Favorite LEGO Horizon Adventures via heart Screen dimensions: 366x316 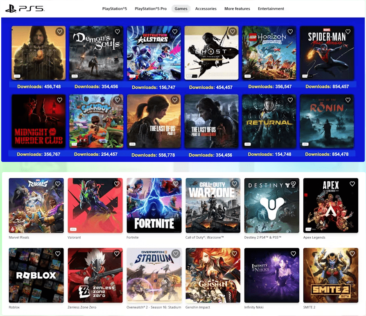pyautogui.click(x=290, y=31)
